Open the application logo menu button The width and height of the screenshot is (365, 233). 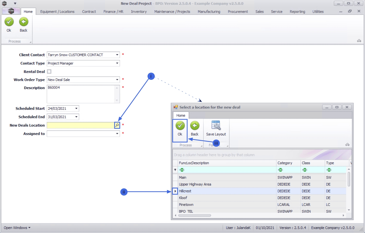click(11, 11)
